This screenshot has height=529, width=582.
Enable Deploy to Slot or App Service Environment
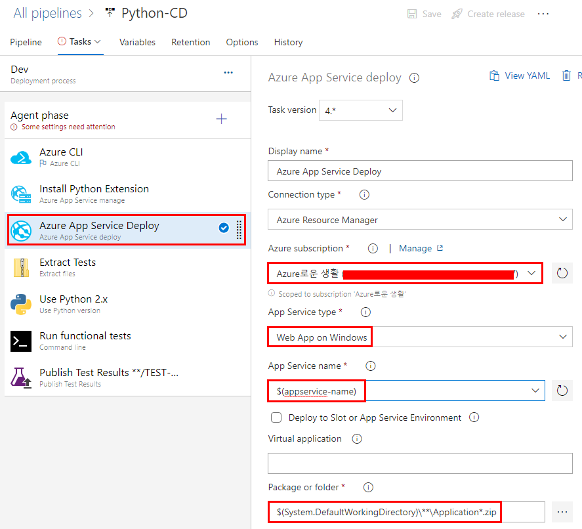click(x=276, y=417)
